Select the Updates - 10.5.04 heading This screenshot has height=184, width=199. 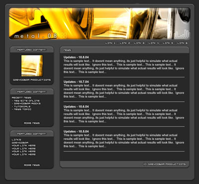76,131
